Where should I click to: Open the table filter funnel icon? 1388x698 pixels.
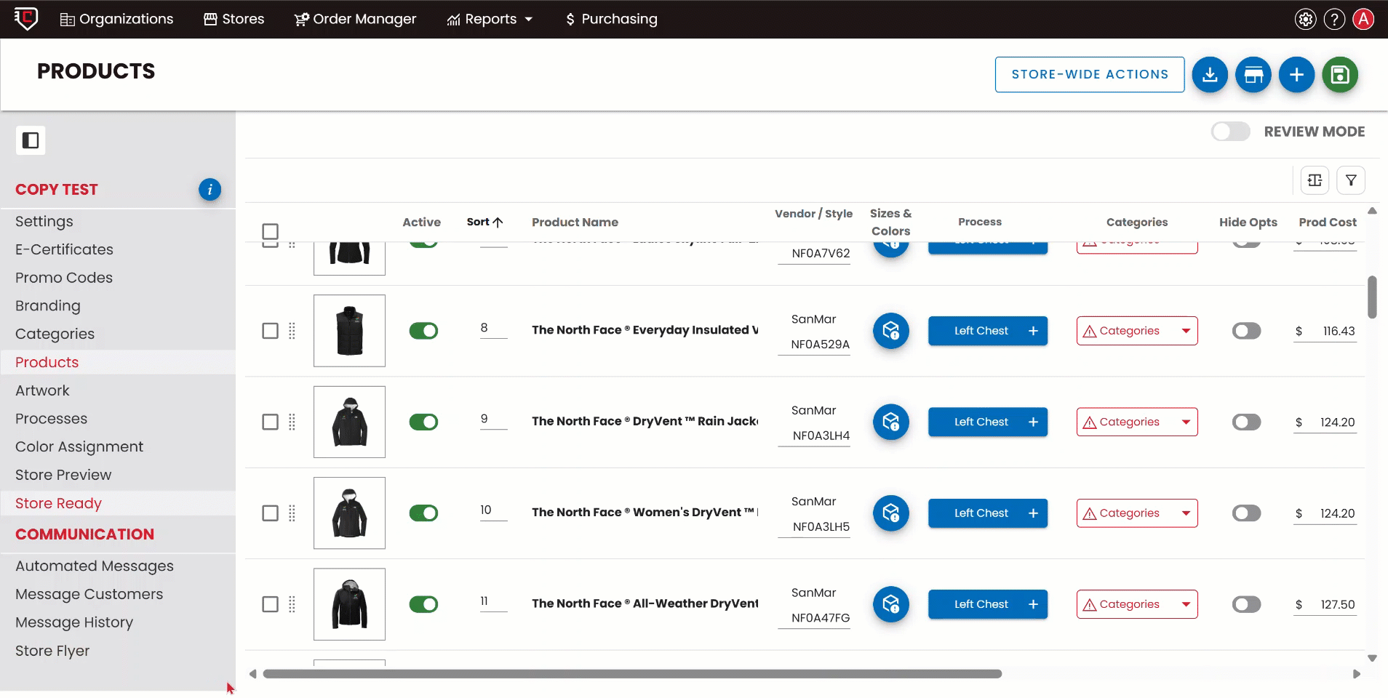[1351, 180]
